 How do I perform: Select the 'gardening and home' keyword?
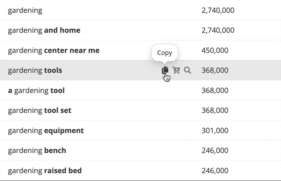[44, 30]
